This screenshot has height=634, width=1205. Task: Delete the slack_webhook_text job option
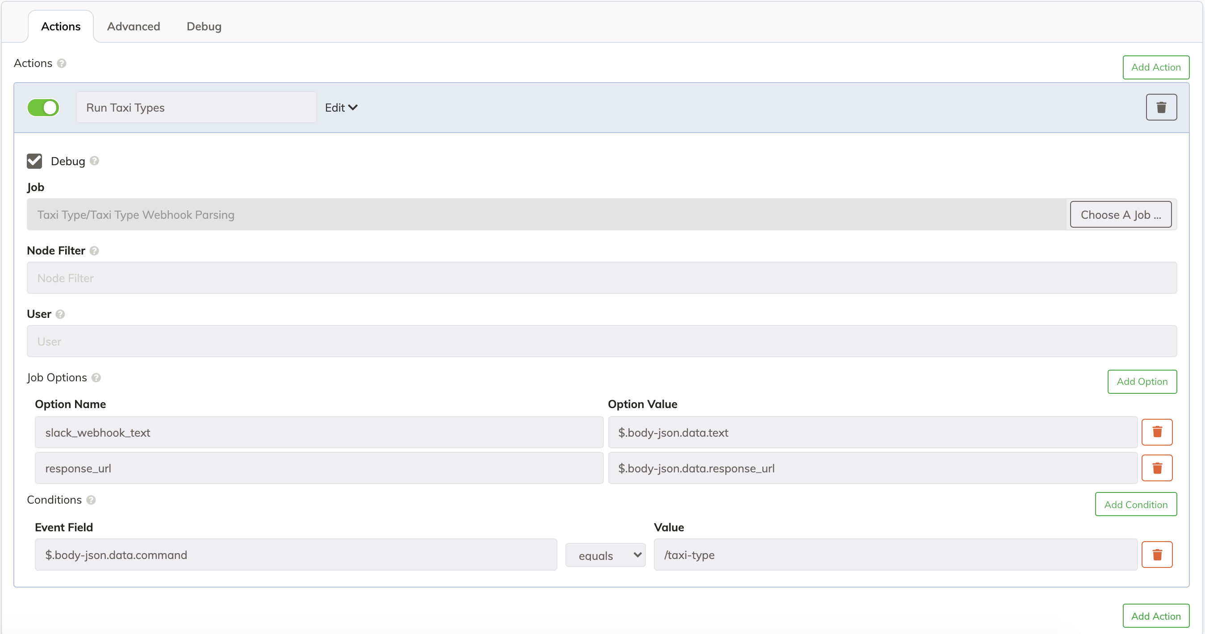point(1158,432)
